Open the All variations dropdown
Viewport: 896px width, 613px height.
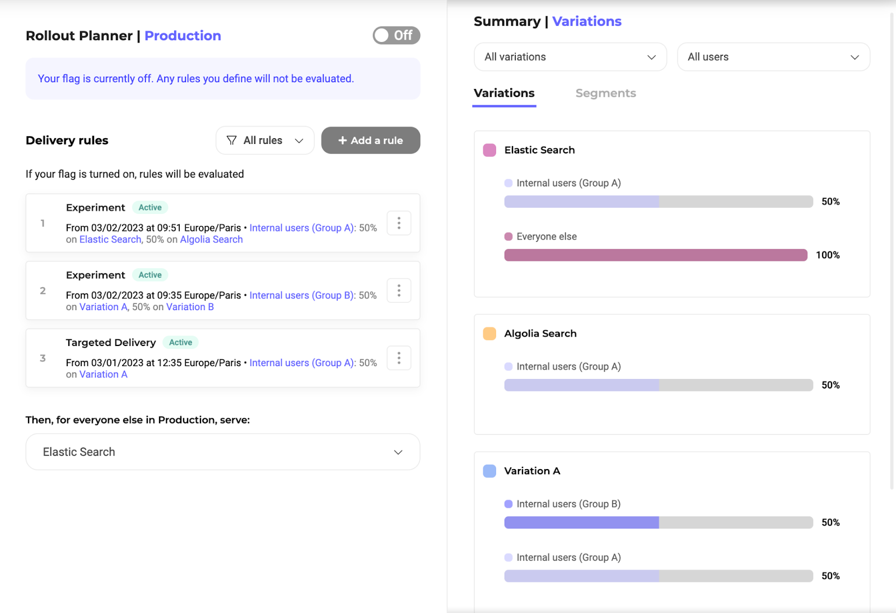pyautogui.click(x=570, y=57)
